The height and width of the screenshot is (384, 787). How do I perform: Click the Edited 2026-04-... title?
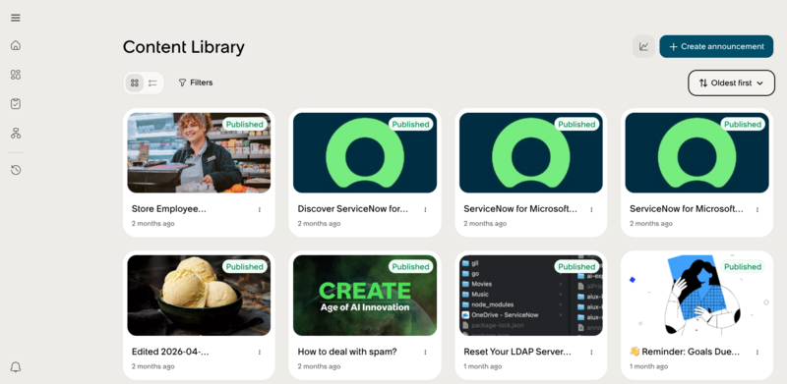170,352
